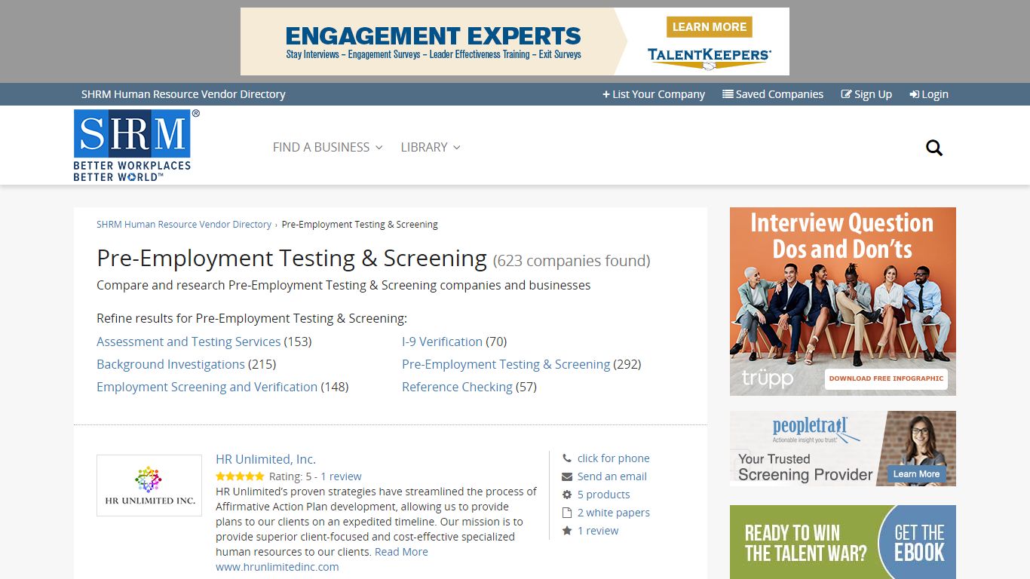Click the SHRM logo
The width and height of the screenshot is (1030, 579).
(136, 146)
